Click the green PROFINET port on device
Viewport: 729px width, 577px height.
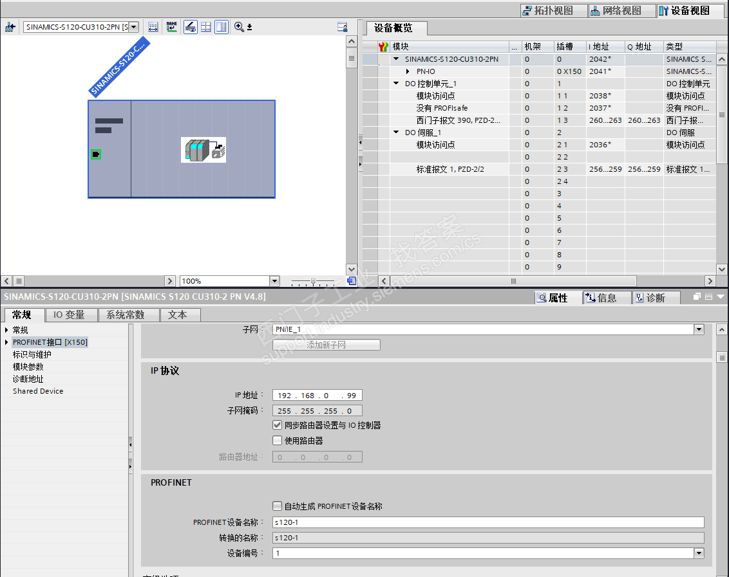pyautogui.click(x=96, y=154)
